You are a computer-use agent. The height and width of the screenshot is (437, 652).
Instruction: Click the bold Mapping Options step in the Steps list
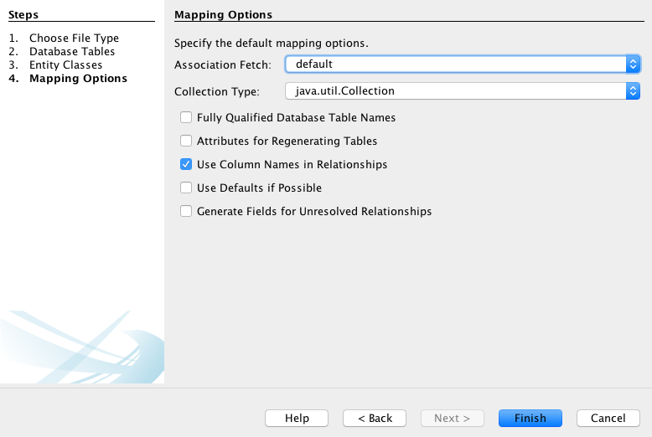[78, 79]
